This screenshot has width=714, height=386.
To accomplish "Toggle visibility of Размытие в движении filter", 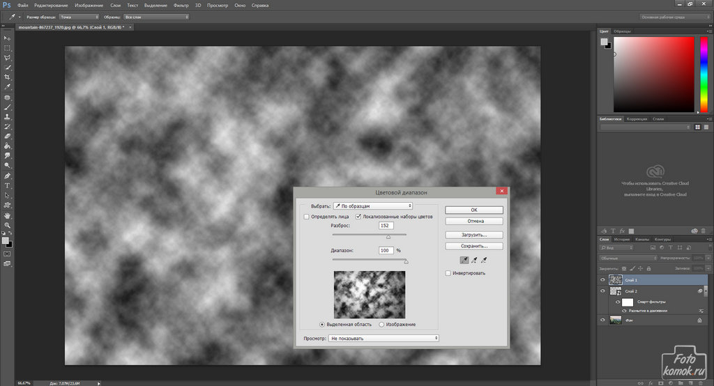I will pos(624,311).
